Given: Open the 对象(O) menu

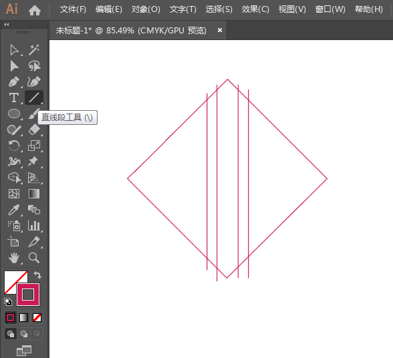Looking at the screenshot, I should point(146,9).
